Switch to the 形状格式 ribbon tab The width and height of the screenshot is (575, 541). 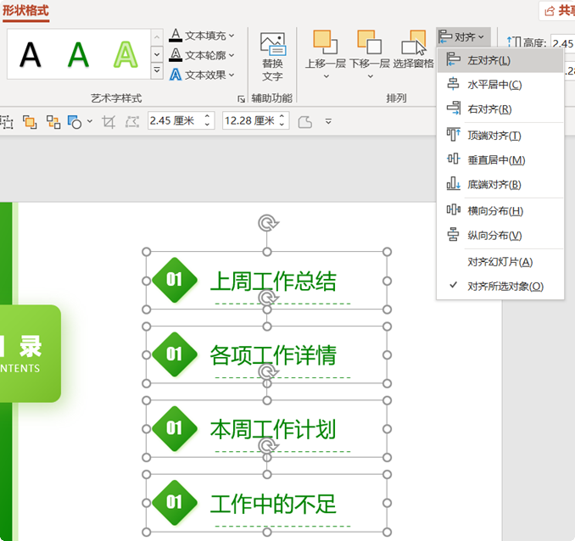click(25, 11)
